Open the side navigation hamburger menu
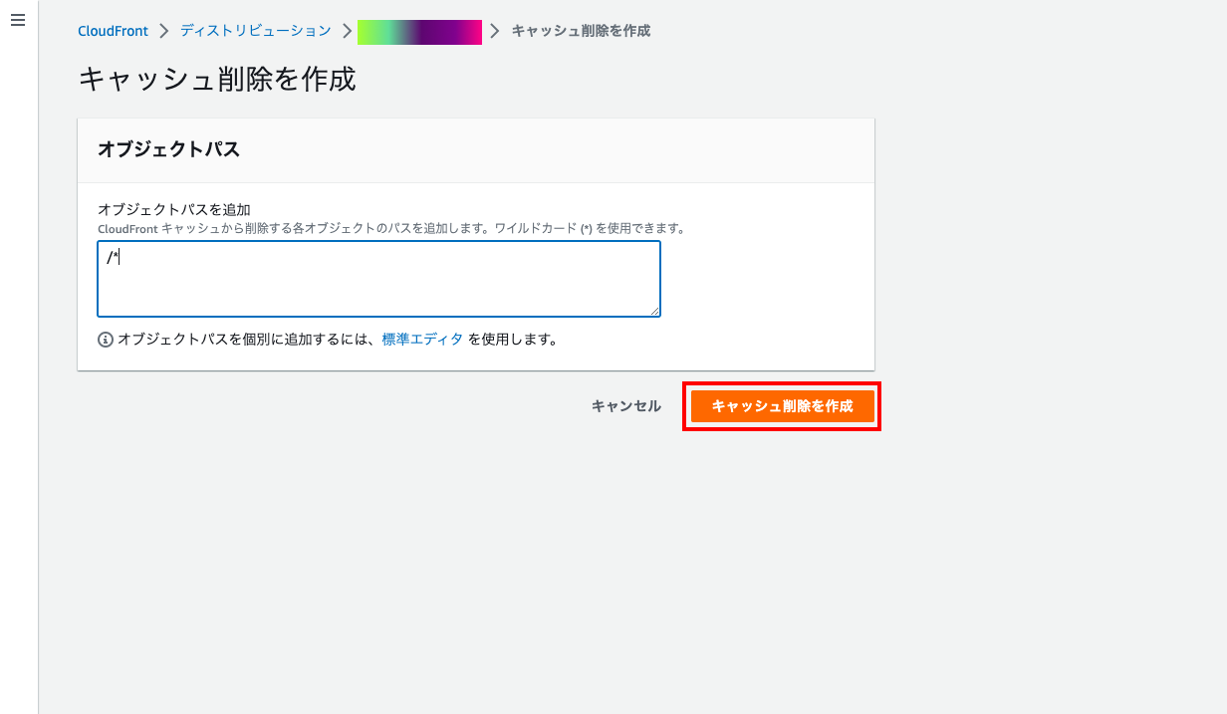The width and height of the screenshot is (1227, 714). pos(17,21)
